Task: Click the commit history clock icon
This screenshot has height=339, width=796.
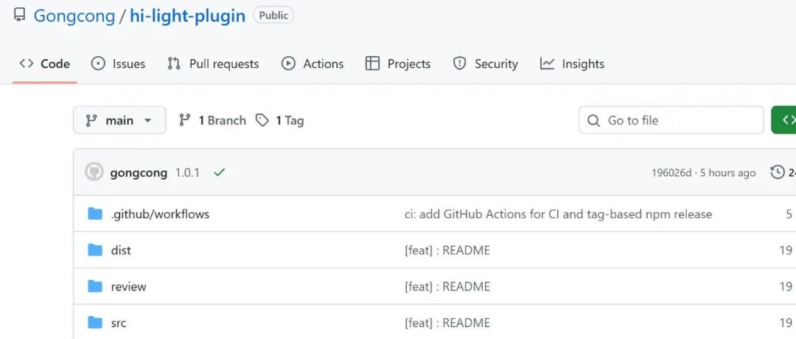Action: click(778, 172)
